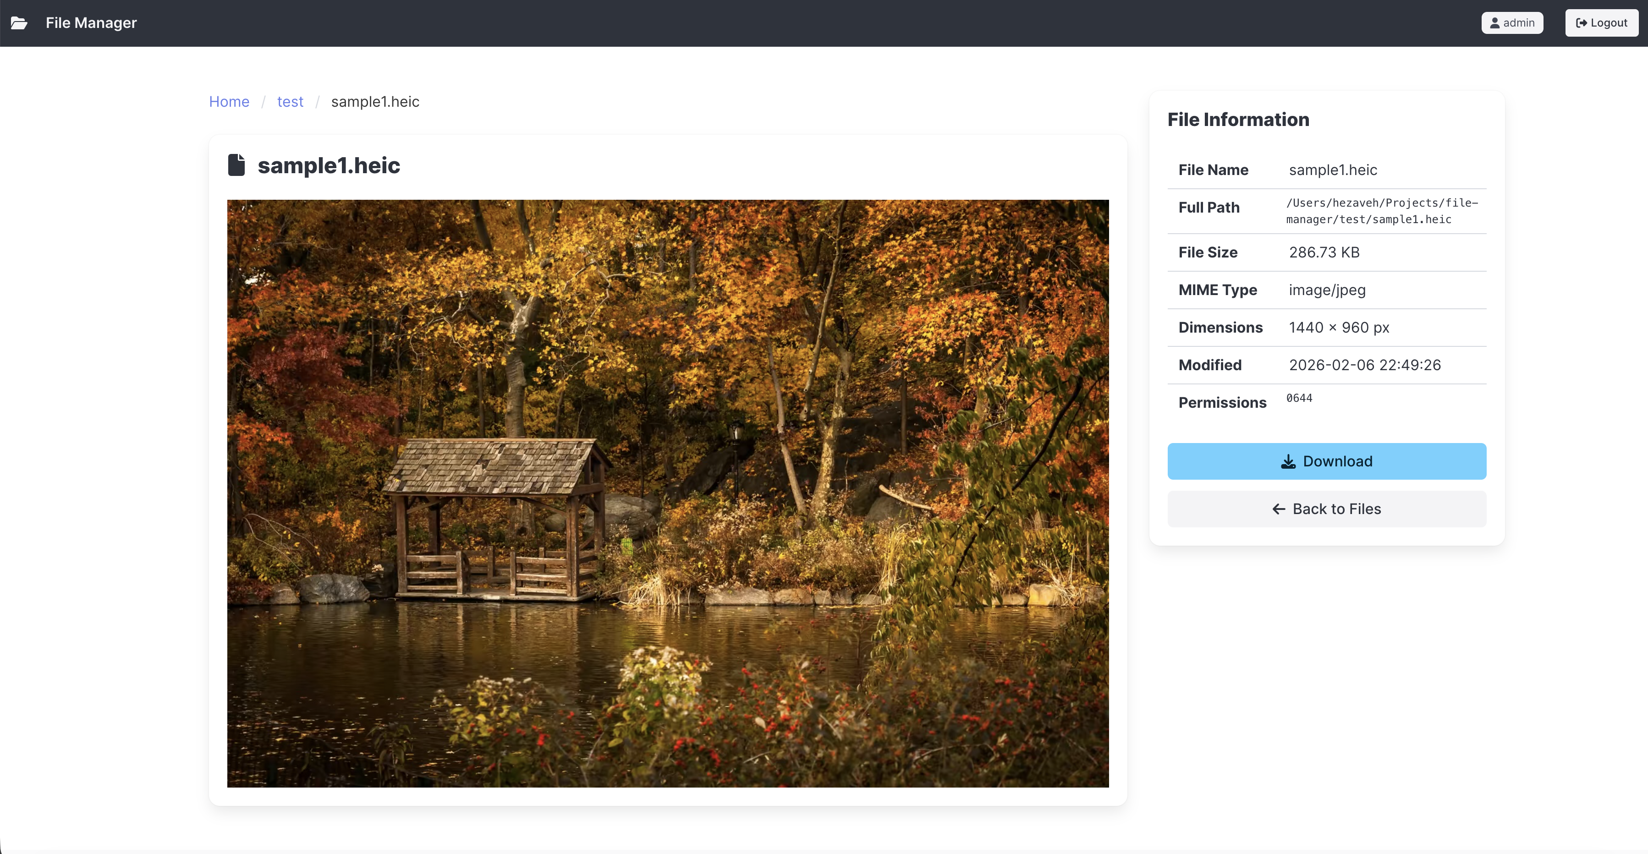Screen dimensions: 1648x854
Task: Go to Home breadcrumb link
Action: click(x=229, y=102)
